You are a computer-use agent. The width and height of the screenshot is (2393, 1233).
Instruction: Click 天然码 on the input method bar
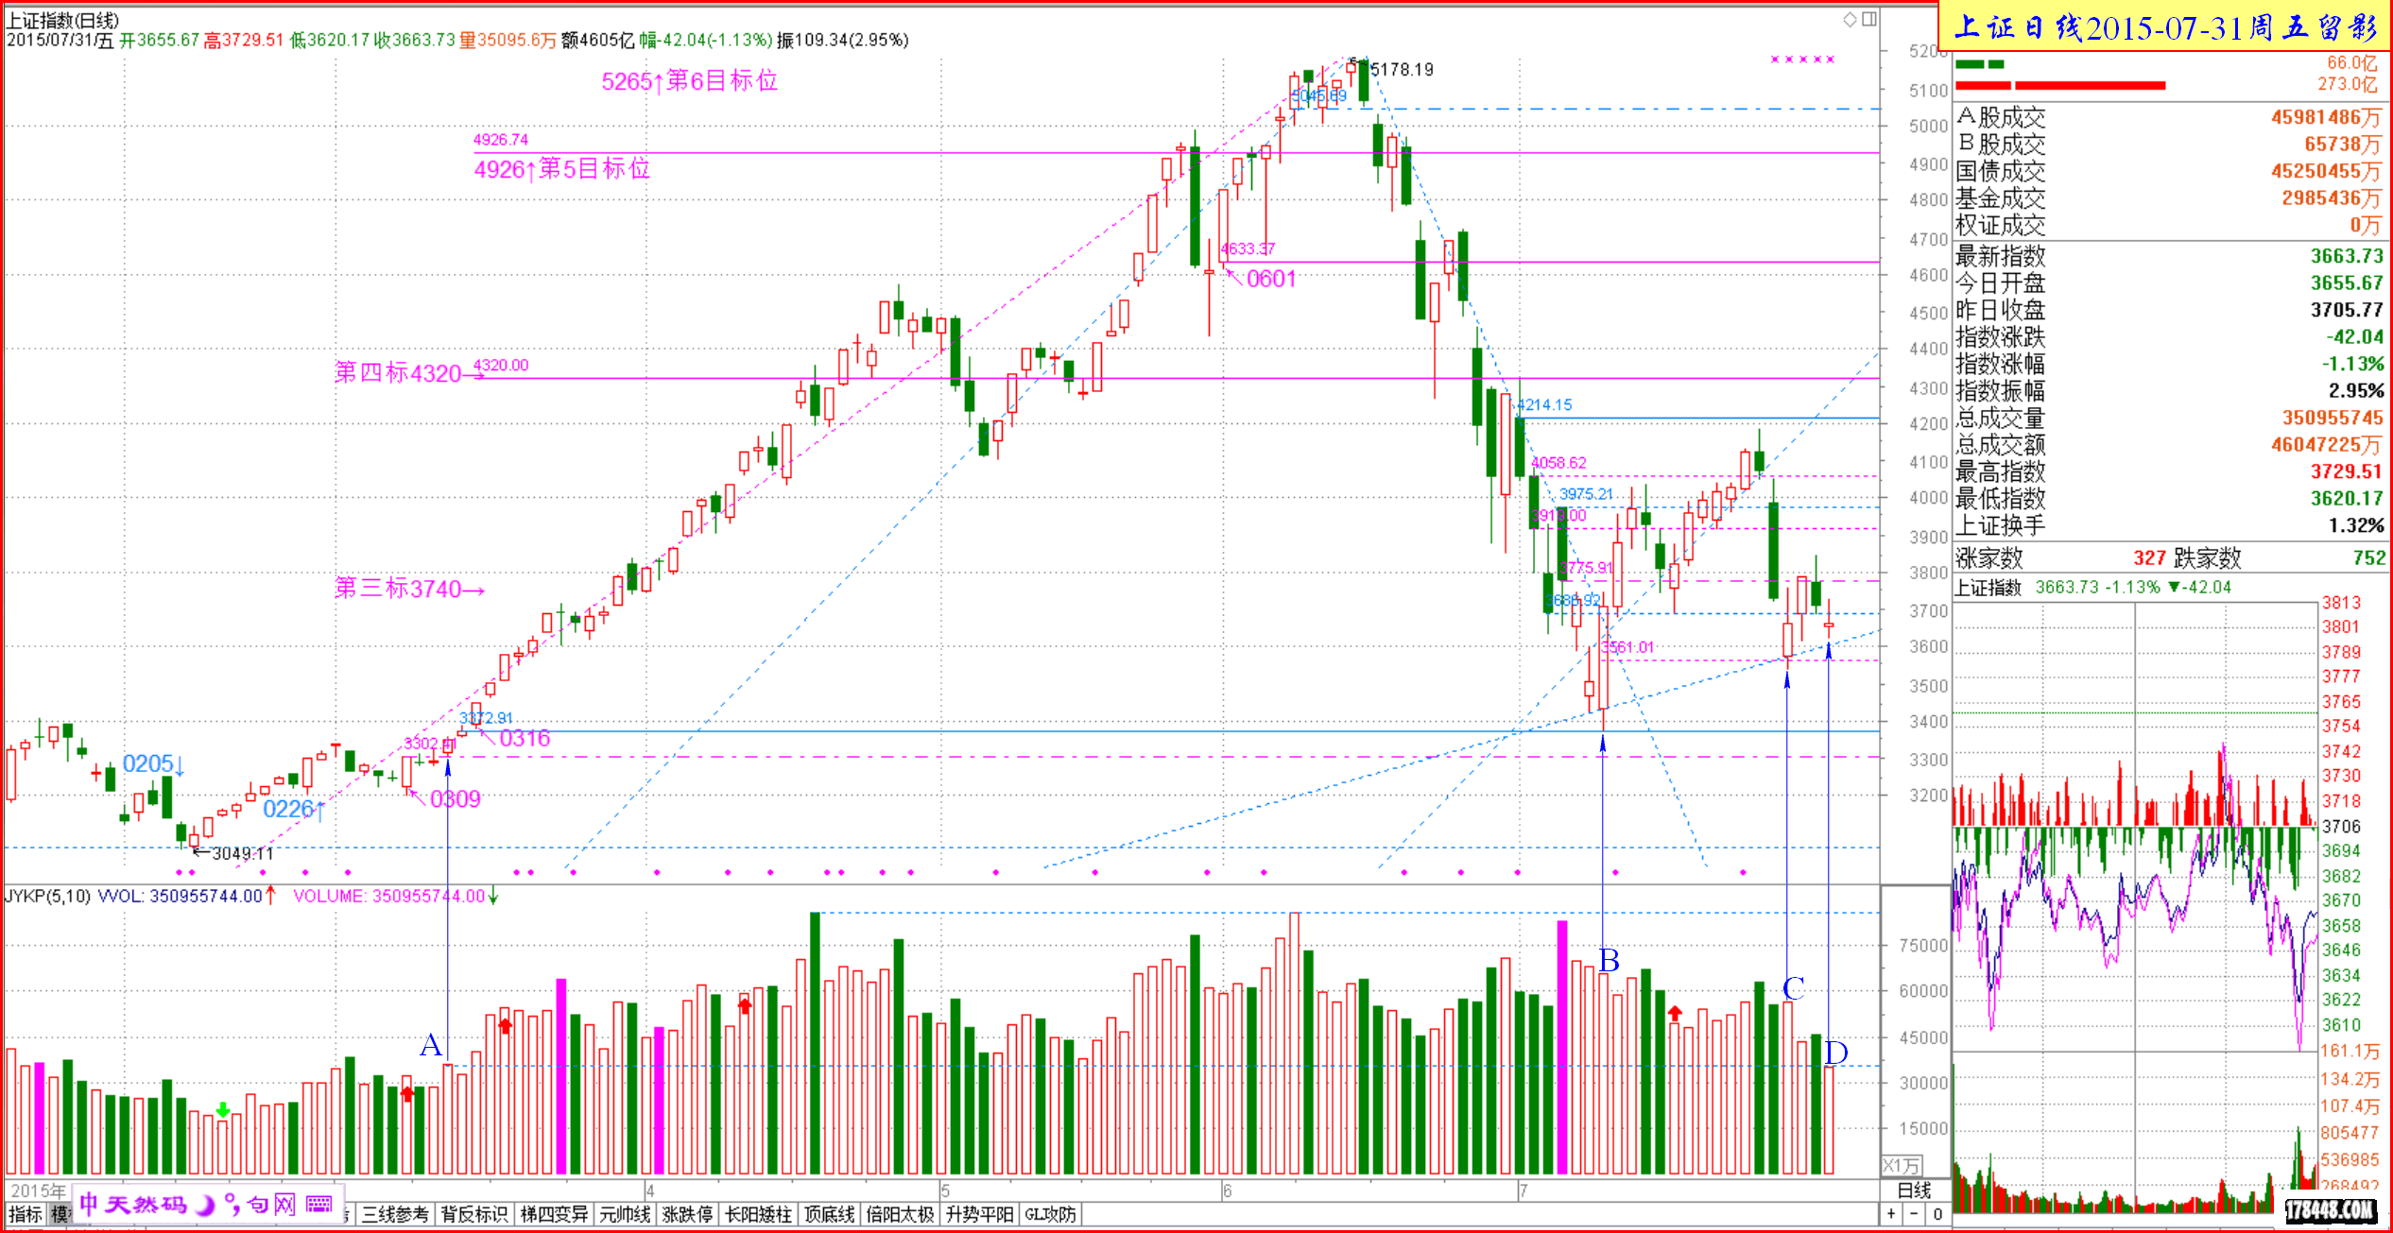click(146, 1204)
